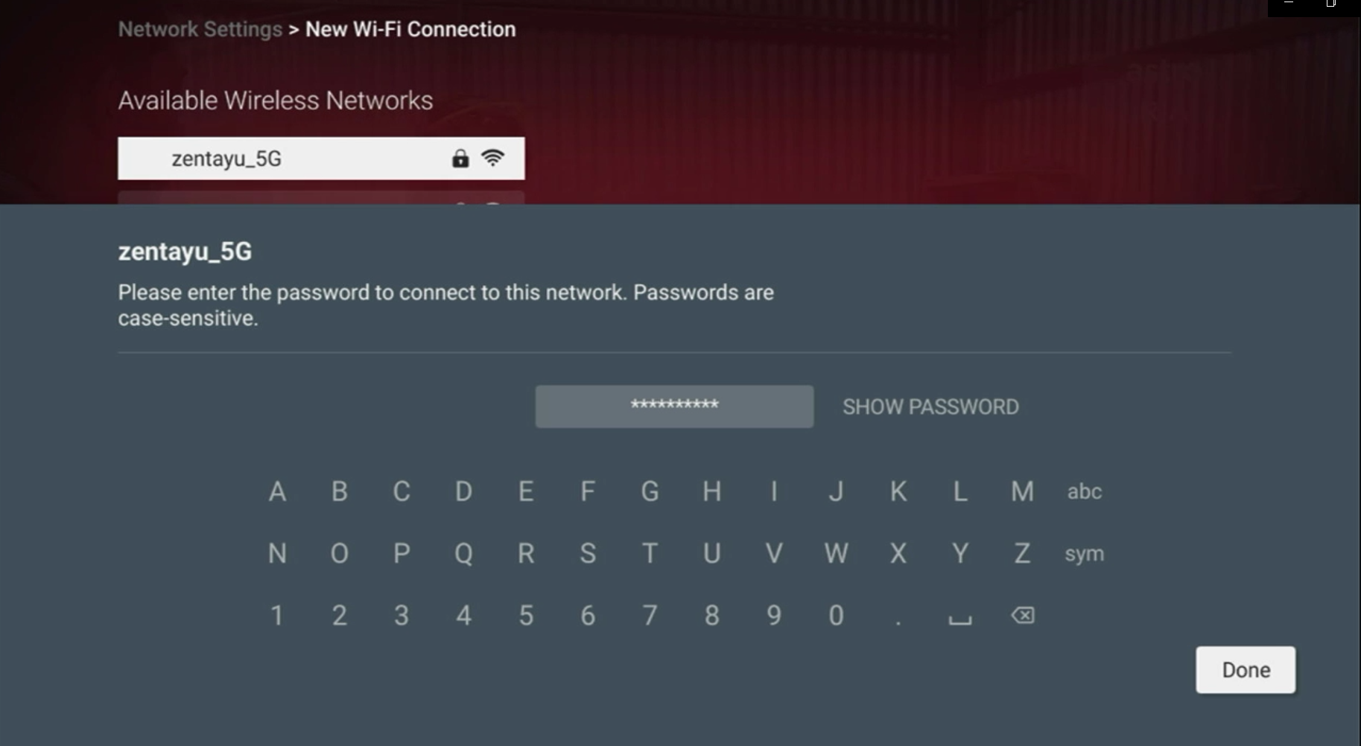Tap the number 5 key
This screenshot has height=746, width=1361.
click(x=526, y=616)
